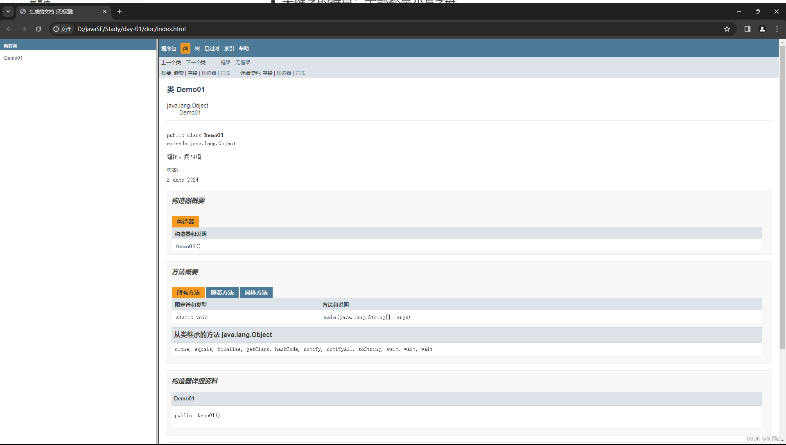
Task: Open the 树 navigation item
Action: (197, 49)
